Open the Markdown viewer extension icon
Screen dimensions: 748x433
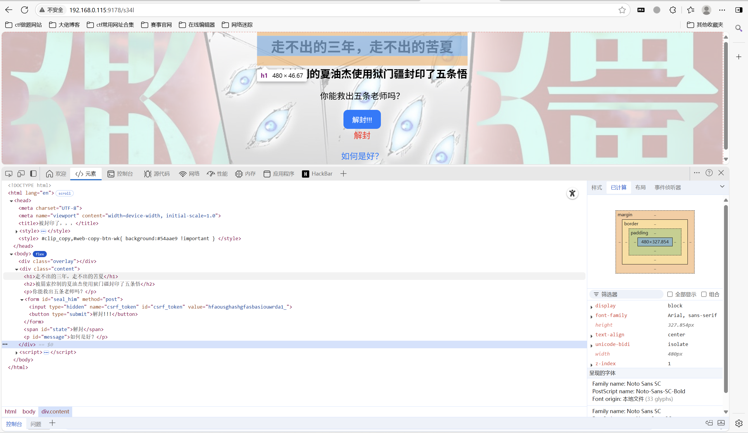click(x=641, y=10)
